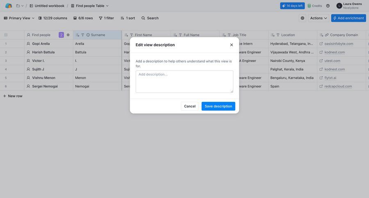
Task: Click the run icon beside the 2 badge
Action: tap(68, 35)
